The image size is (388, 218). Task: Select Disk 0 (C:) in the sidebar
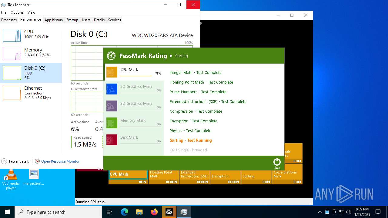pyautogui.click(x=31, y=73)
